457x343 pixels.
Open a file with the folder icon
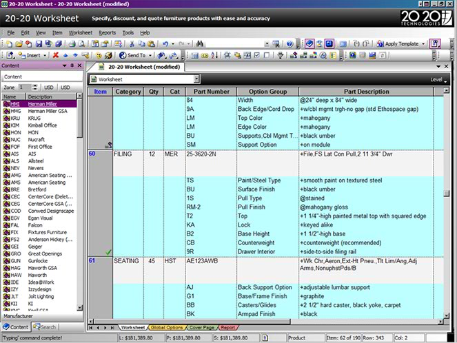(x=19, y=44)
